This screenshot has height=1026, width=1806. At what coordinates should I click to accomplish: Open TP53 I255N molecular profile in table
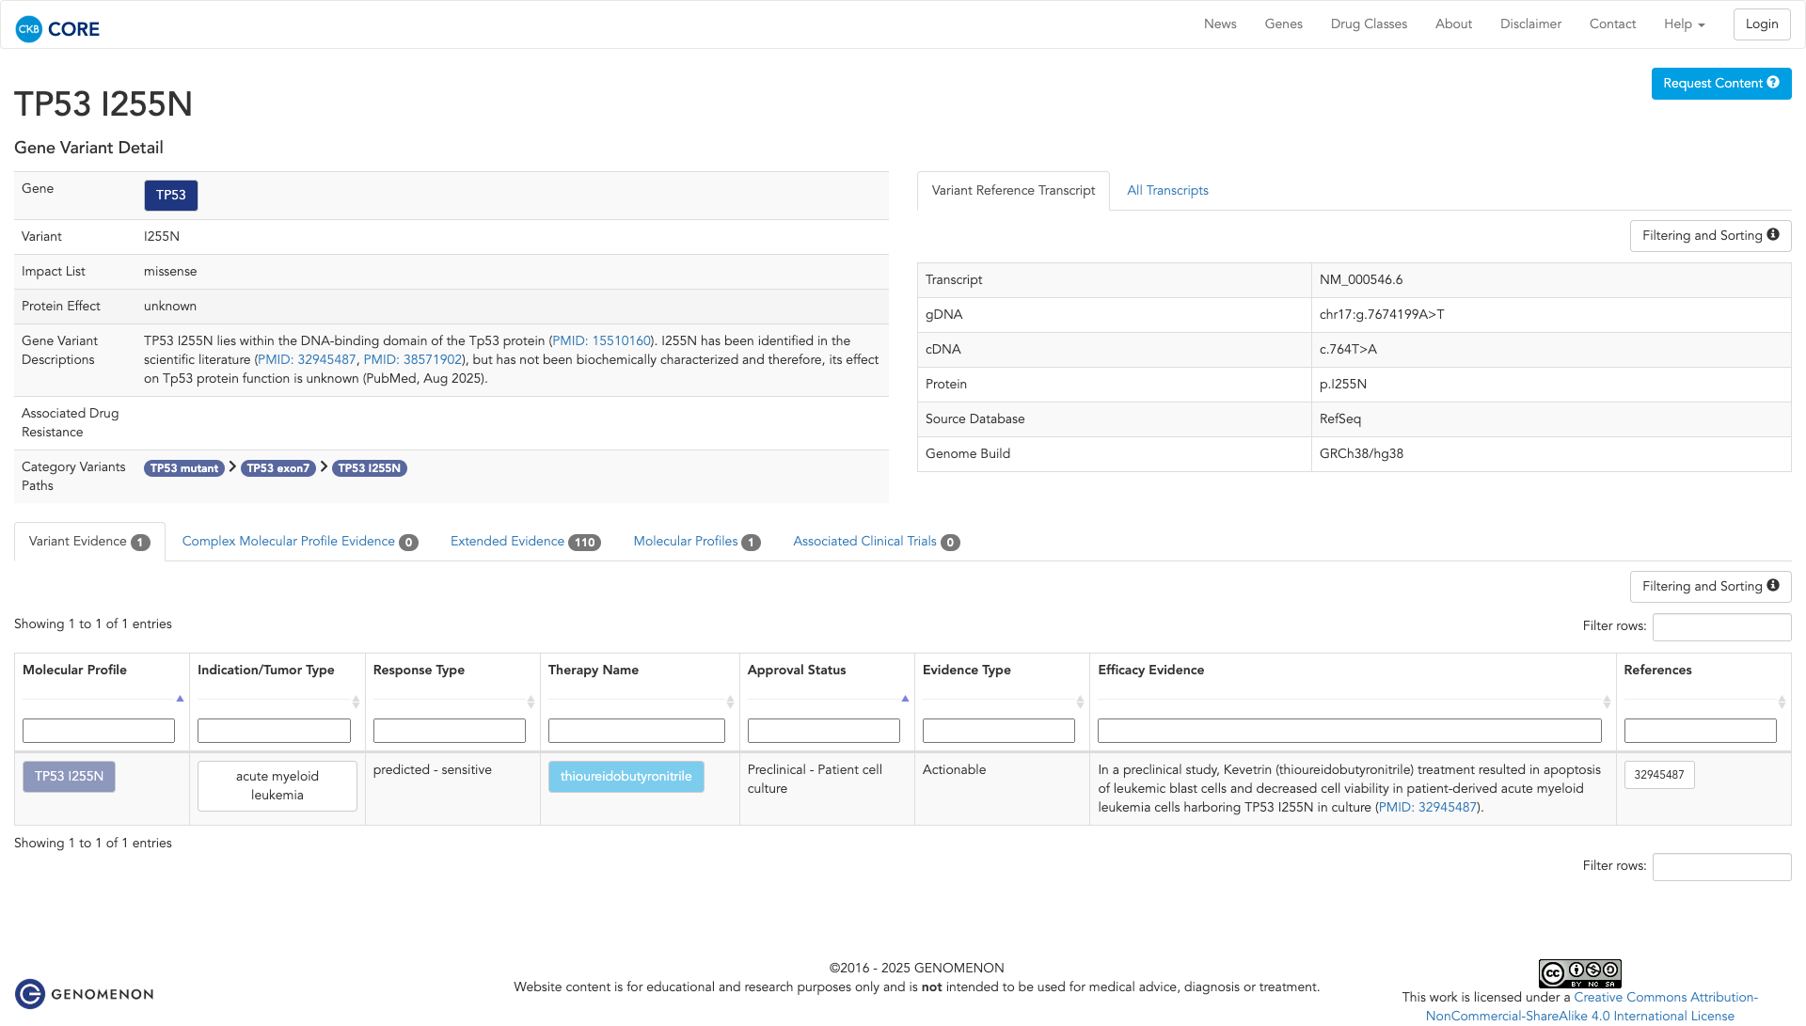(x=70, y=777)
